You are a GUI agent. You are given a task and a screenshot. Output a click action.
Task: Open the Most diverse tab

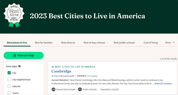pyautogui.click(x=68, y=43)
